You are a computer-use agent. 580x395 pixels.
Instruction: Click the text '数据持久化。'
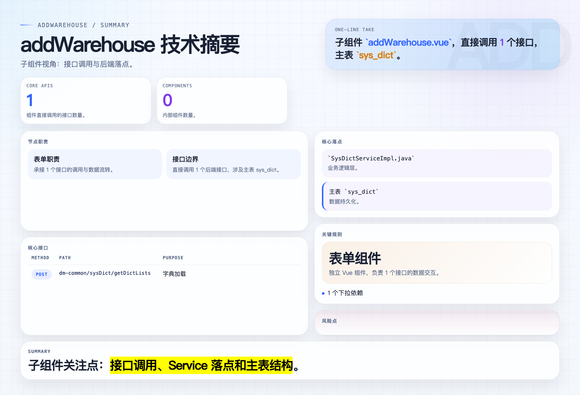(x=345, y=202)
